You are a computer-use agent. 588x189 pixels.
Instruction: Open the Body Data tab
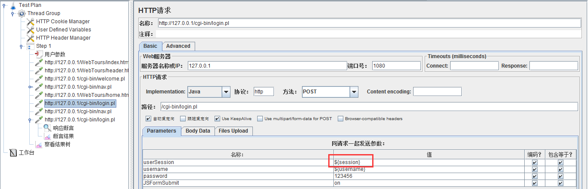[x=198, y=131]
